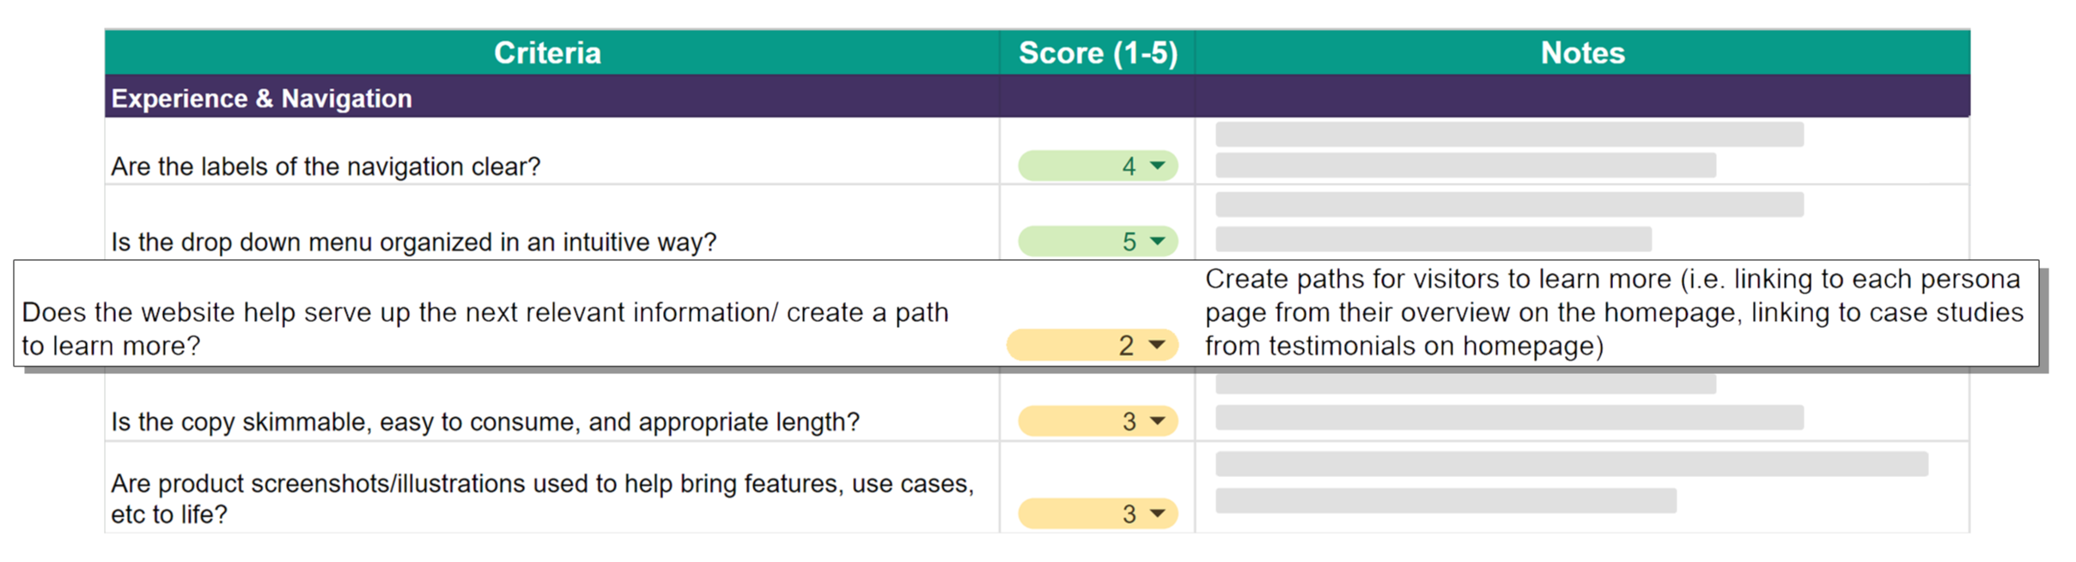Click the 'Are the labels of the navigation clear?' cell
The image size is (2076, 562).
[x=326, y=166]
